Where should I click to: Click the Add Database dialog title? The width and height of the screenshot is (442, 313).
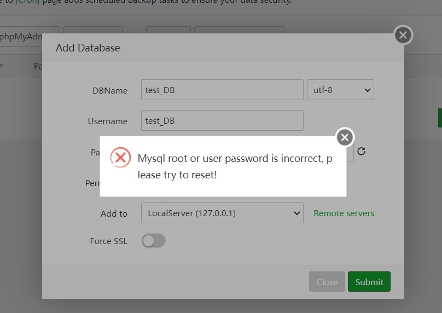[x=88, y=48]
